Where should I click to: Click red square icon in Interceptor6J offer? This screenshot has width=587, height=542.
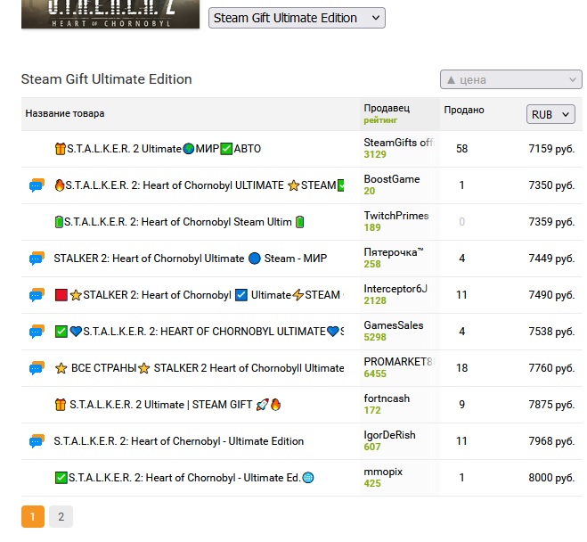[61, 295]
